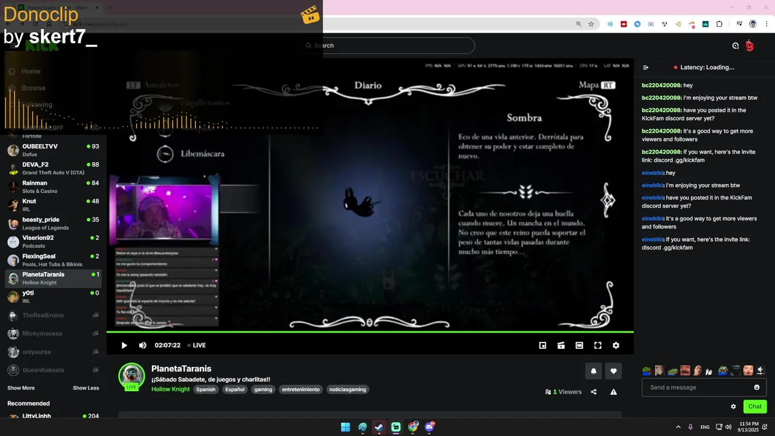
Task: Open Discord from the taskbar
Action: point(430,427)
